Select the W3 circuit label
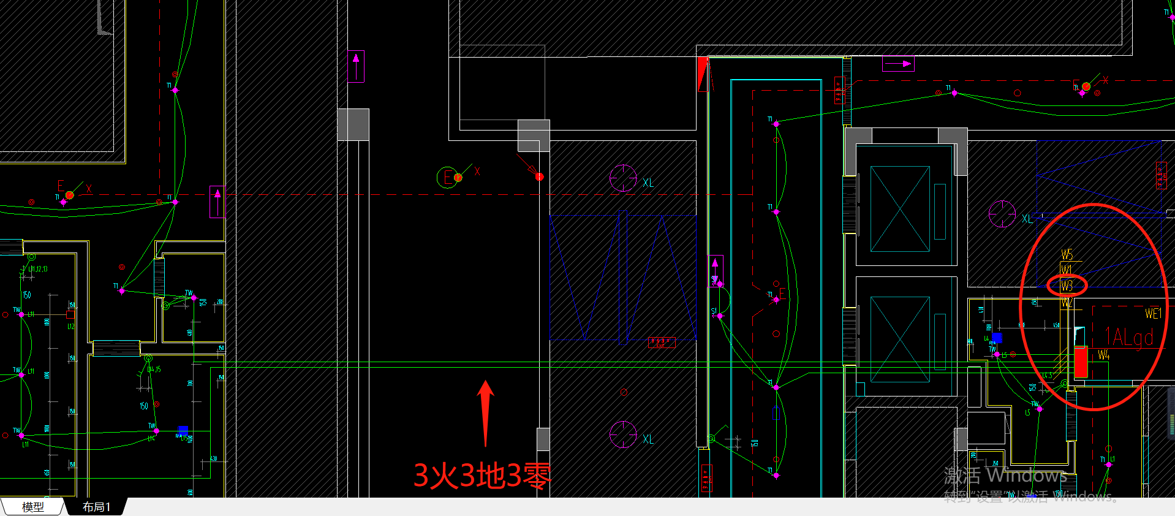 coord(1067,286)
